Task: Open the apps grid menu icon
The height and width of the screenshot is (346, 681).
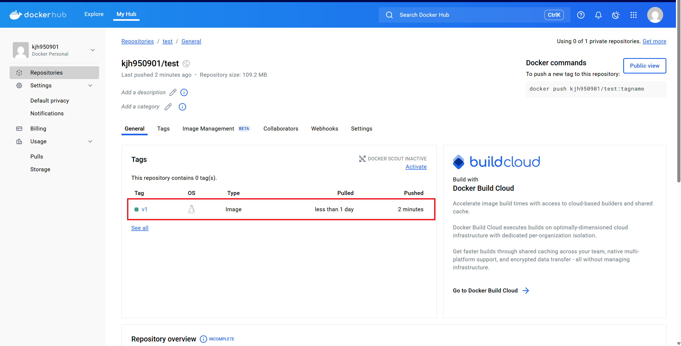Action: coord(633,15)
